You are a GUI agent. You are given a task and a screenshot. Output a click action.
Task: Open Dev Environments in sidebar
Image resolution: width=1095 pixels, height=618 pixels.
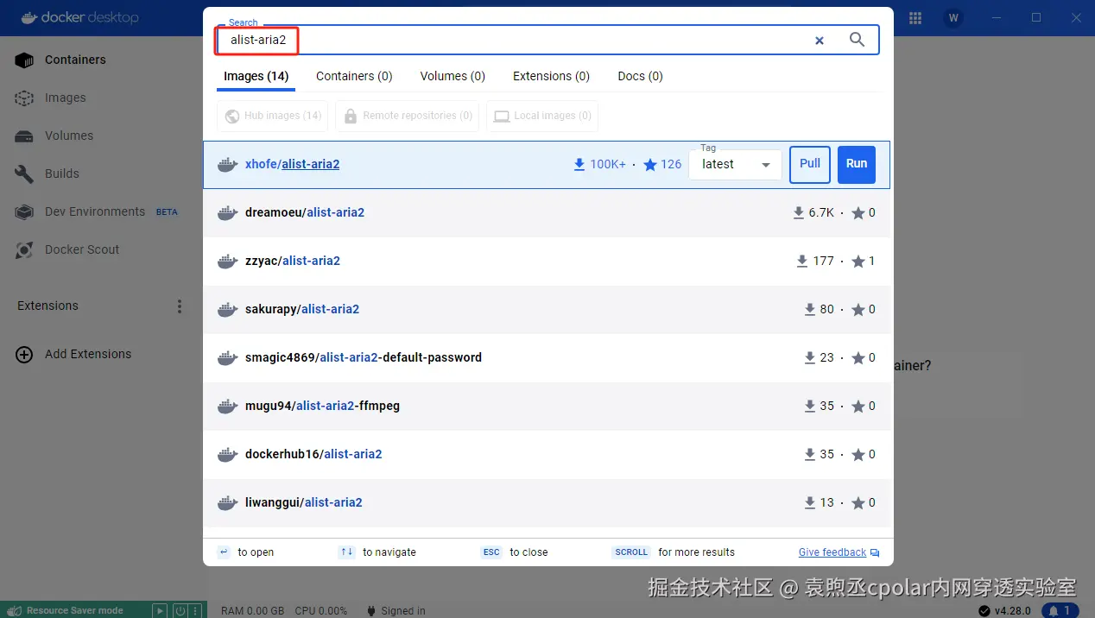(x=95, y=211)
